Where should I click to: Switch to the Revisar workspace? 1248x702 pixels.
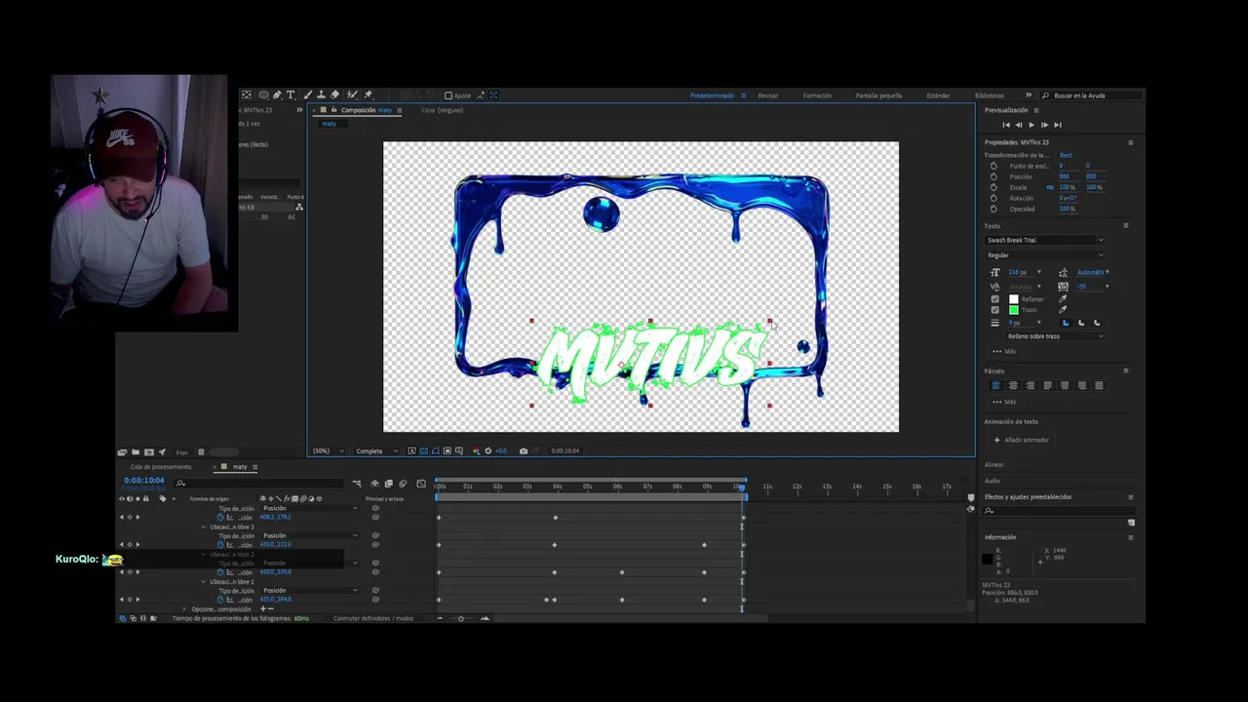pyautogui.click(x=768, y=96)
